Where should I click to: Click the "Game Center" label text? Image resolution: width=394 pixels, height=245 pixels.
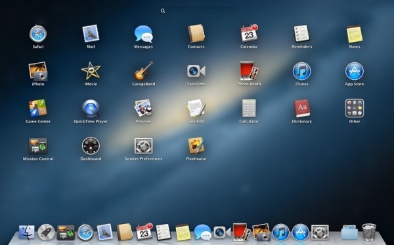tap(38, 121)
